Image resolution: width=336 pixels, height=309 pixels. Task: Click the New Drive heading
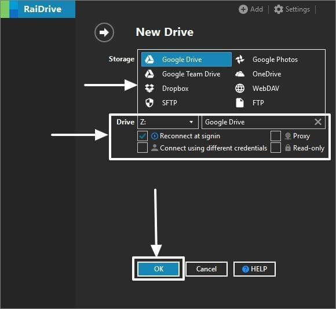pyautogui.click(x=165, y=32)
